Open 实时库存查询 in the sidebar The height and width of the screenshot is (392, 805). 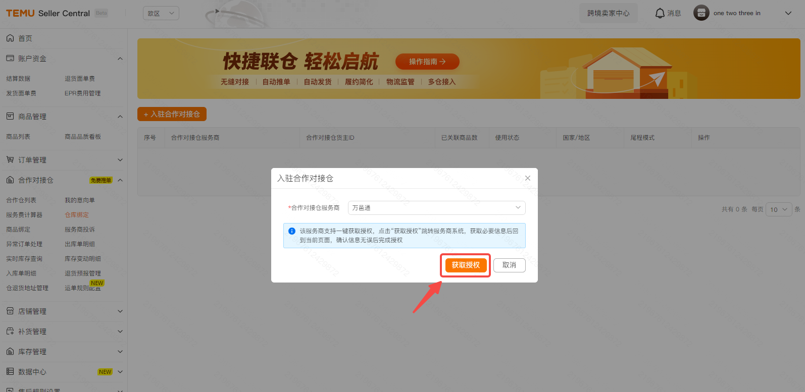(x=24, y=259)
